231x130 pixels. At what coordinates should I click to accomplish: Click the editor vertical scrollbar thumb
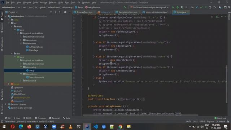tap(226, 84)
